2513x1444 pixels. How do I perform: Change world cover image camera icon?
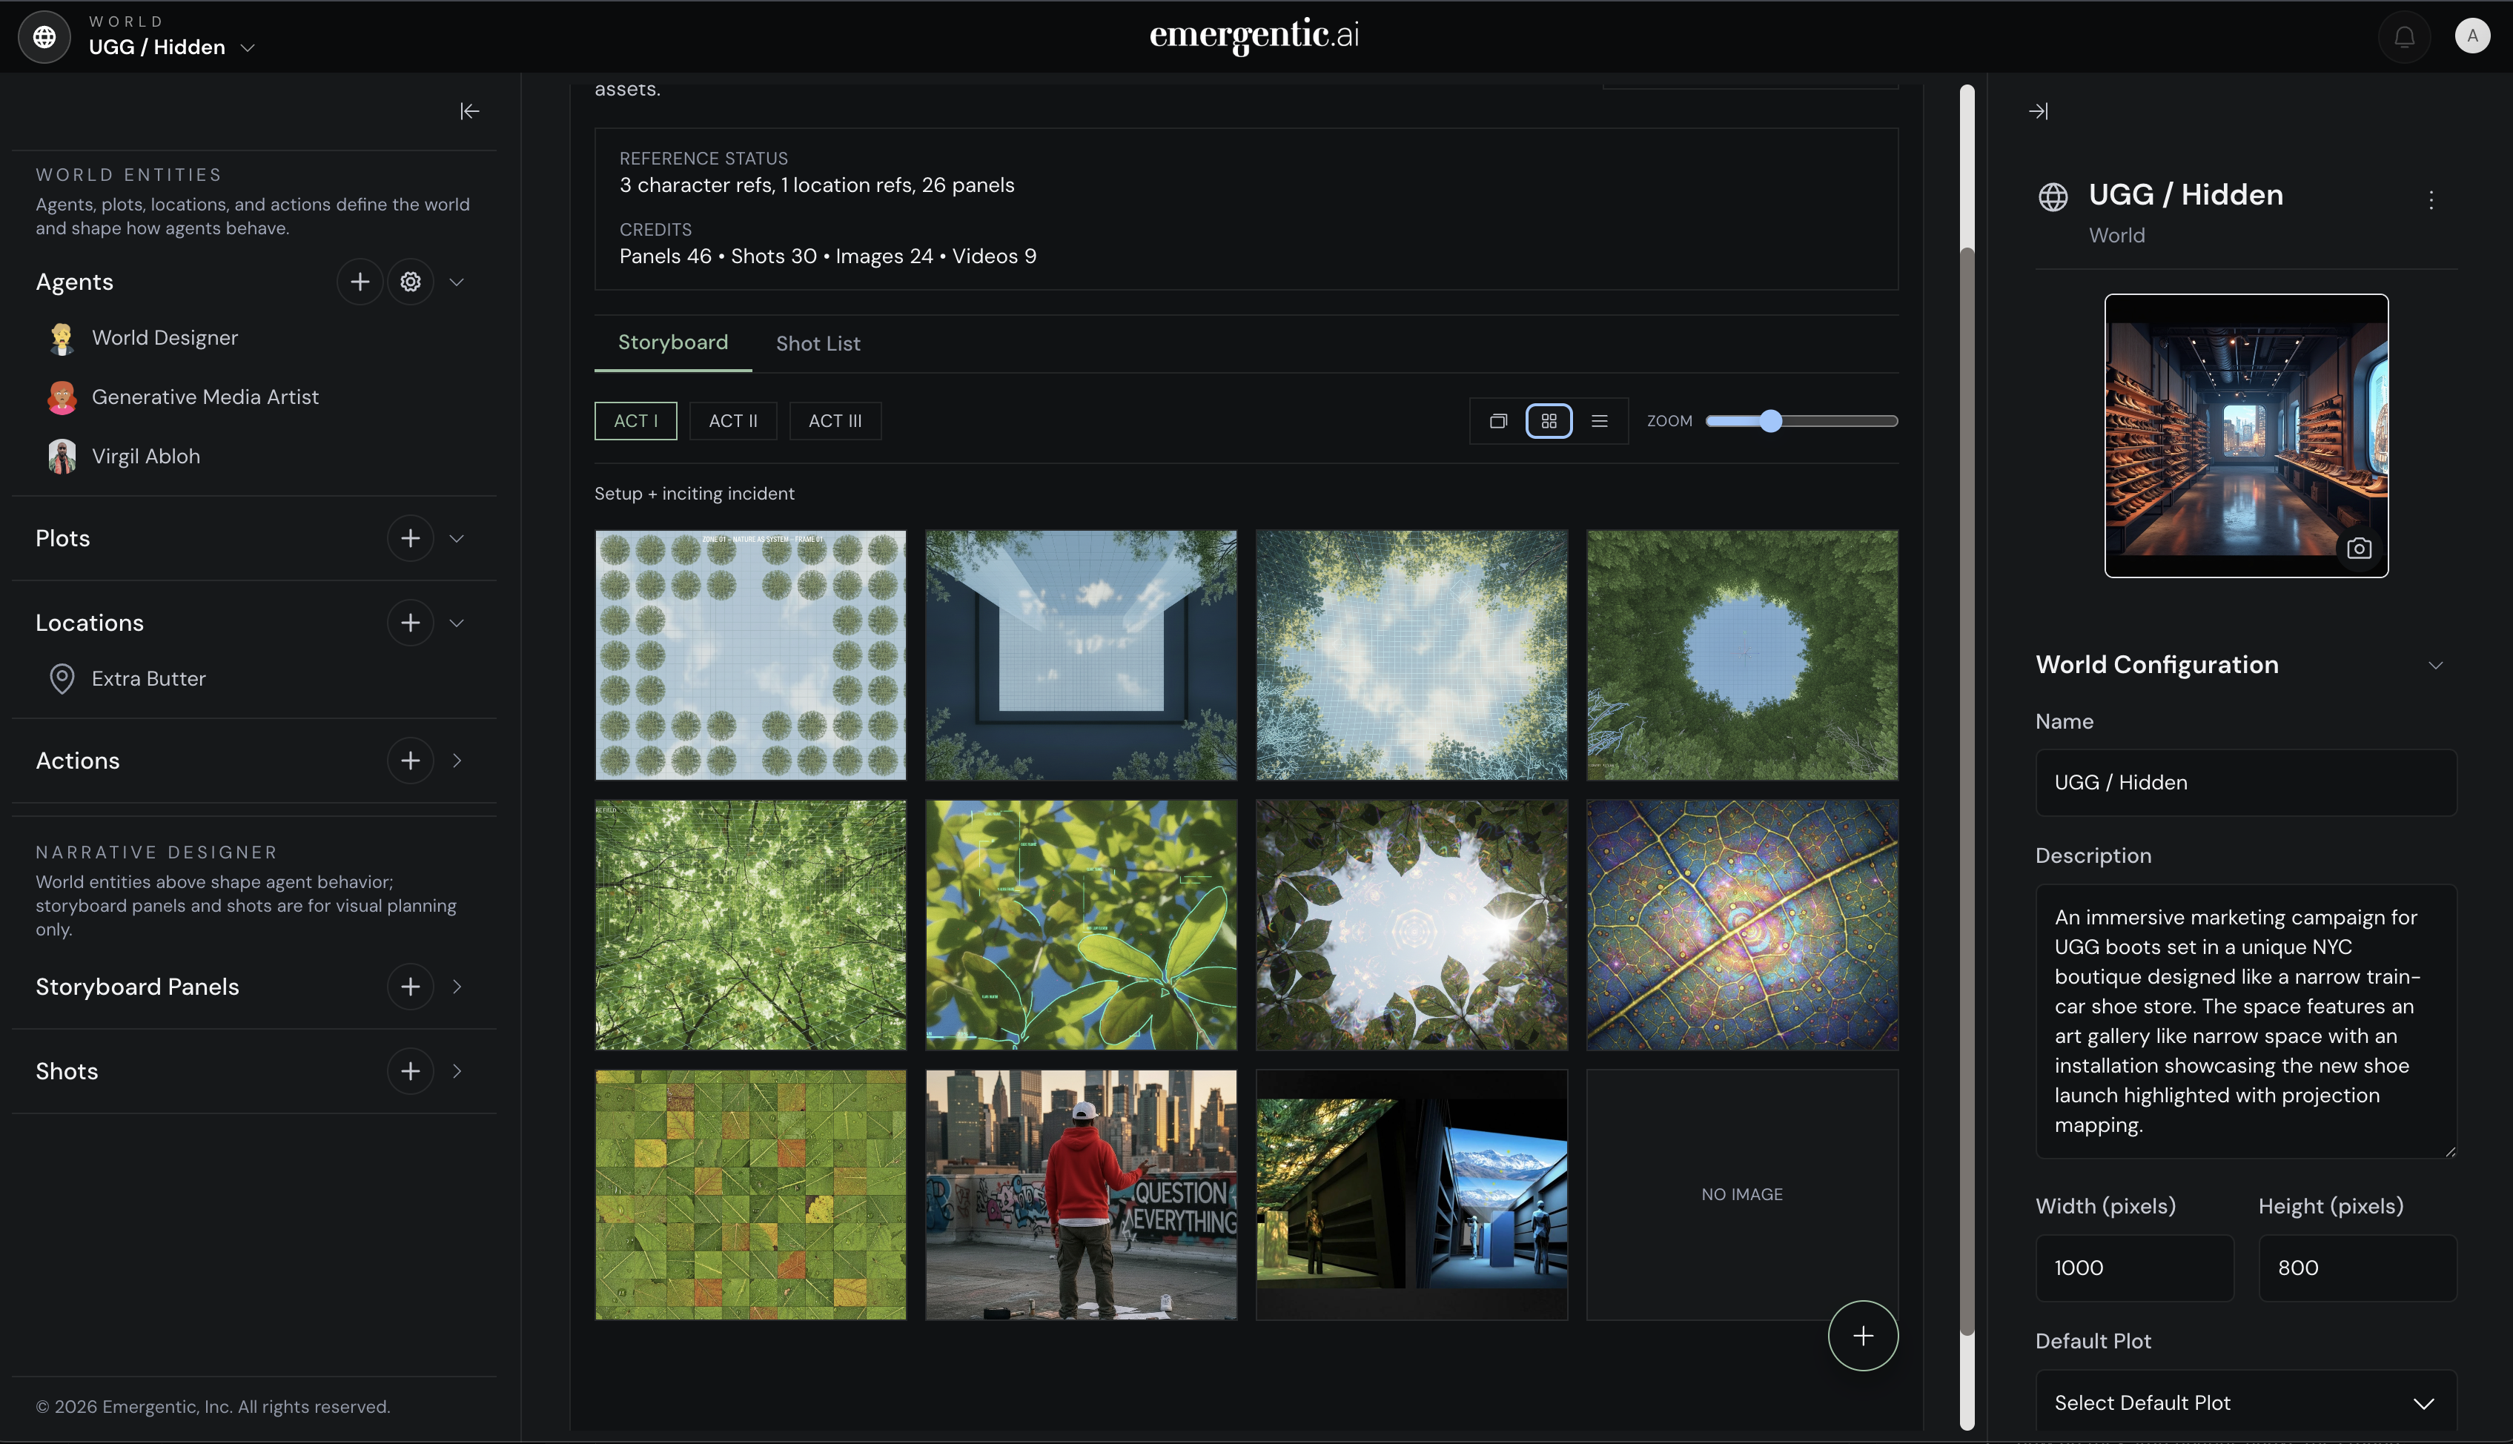(2360, 549)
